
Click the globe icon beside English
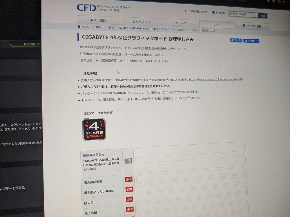[x=213, y=12]
